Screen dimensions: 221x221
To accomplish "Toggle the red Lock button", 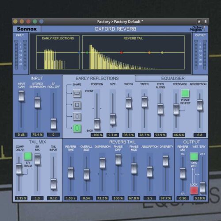I will point(194,191).
